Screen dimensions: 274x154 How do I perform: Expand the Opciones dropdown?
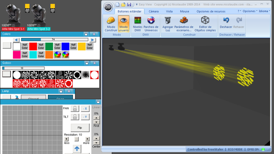250,11
